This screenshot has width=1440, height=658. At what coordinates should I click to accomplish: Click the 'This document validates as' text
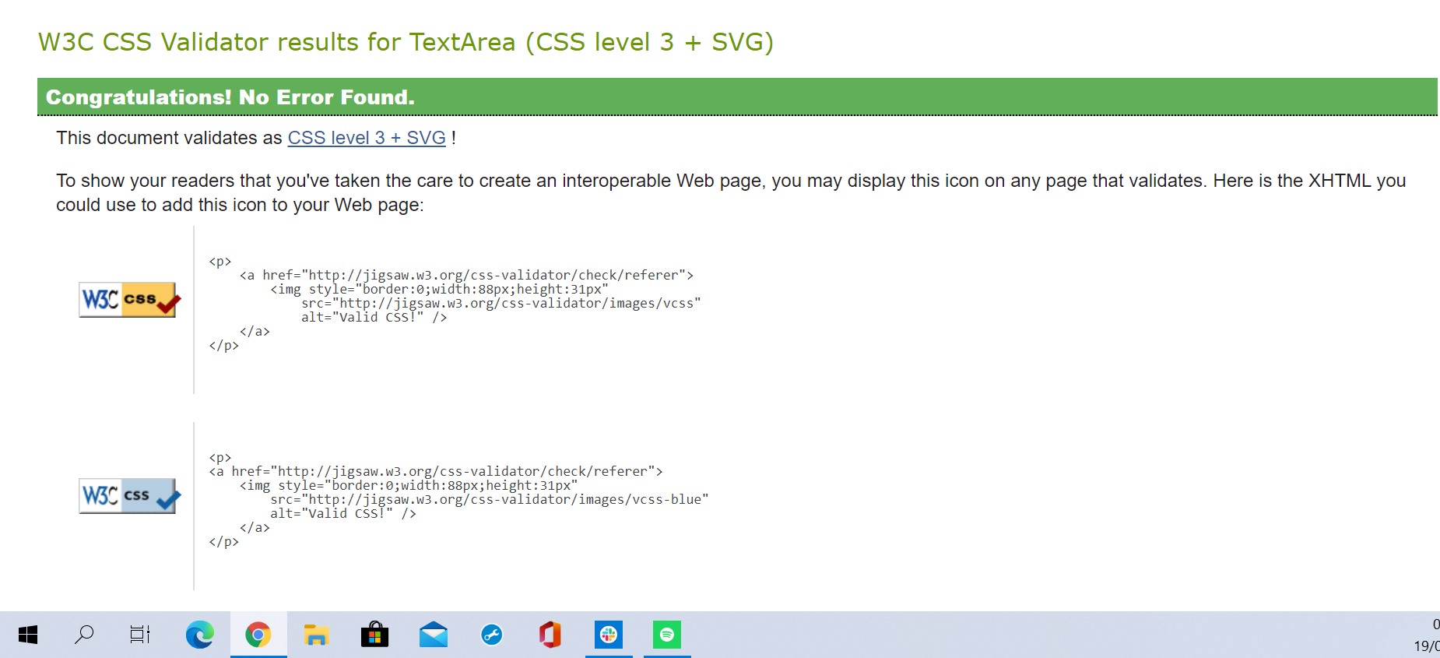169,138
